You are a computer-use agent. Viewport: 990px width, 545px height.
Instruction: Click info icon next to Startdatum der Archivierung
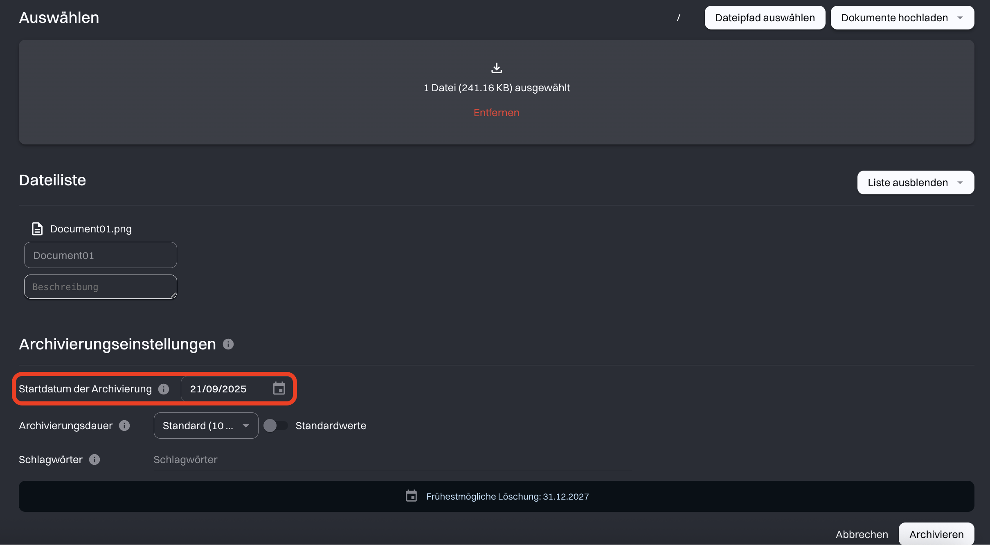coord(164,389)
